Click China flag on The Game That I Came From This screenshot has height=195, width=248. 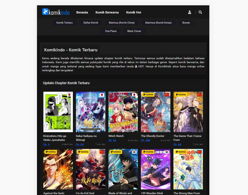click(x=199, y=95)
